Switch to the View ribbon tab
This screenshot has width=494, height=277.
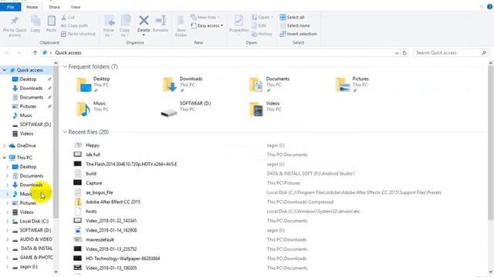tap(76, 7)
